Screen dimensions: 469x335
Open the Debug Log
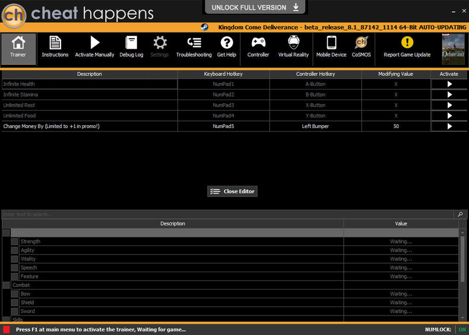tap(131, 46)
